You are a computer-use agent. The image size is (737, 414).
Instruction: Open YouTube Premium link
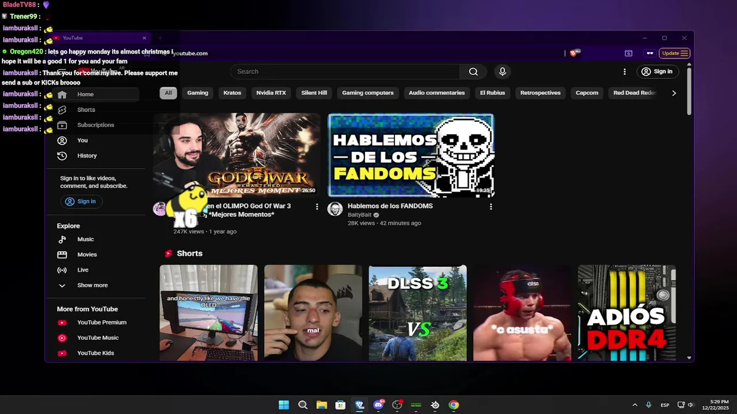tap(97, 323)
